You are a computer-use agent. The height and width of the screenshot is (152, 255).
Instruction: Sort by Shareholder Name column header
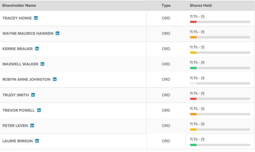pos(19,5)
